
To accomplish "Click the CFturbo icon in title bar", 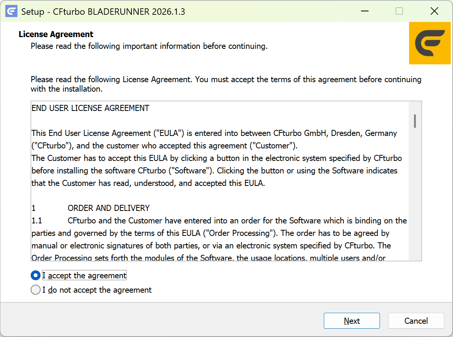I will coord(11,11).
